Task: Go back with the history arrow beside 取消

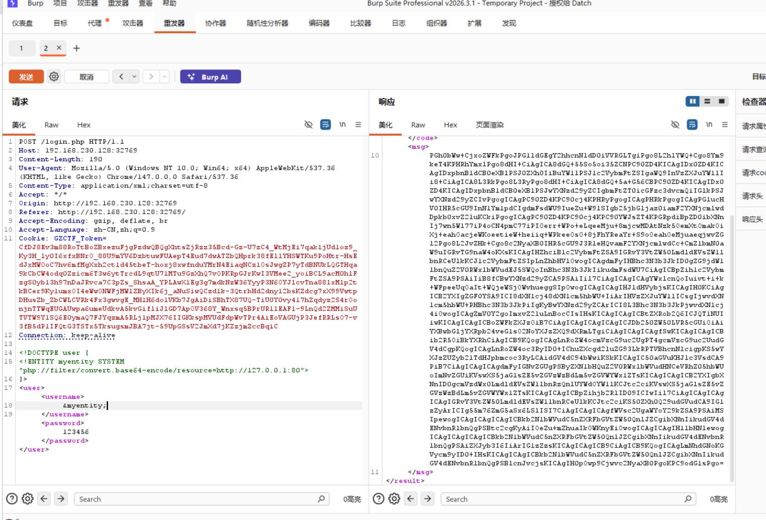Action: [121, 76]
